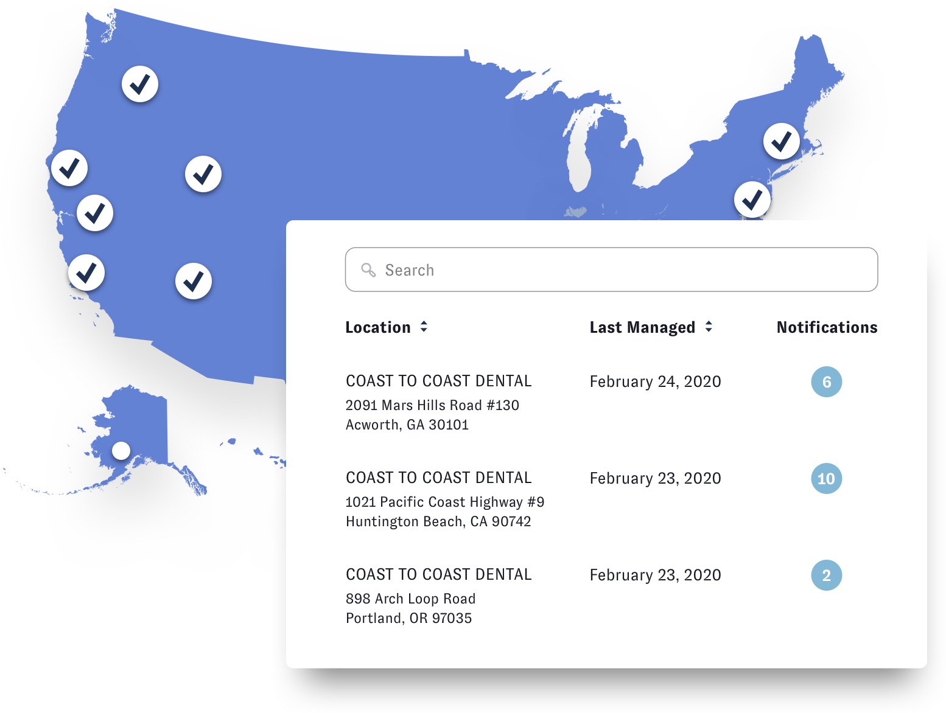The height and width of the screenshot is (713, 946).
Task: Sort by Last Managed column arrows
Action: [709, 327]
